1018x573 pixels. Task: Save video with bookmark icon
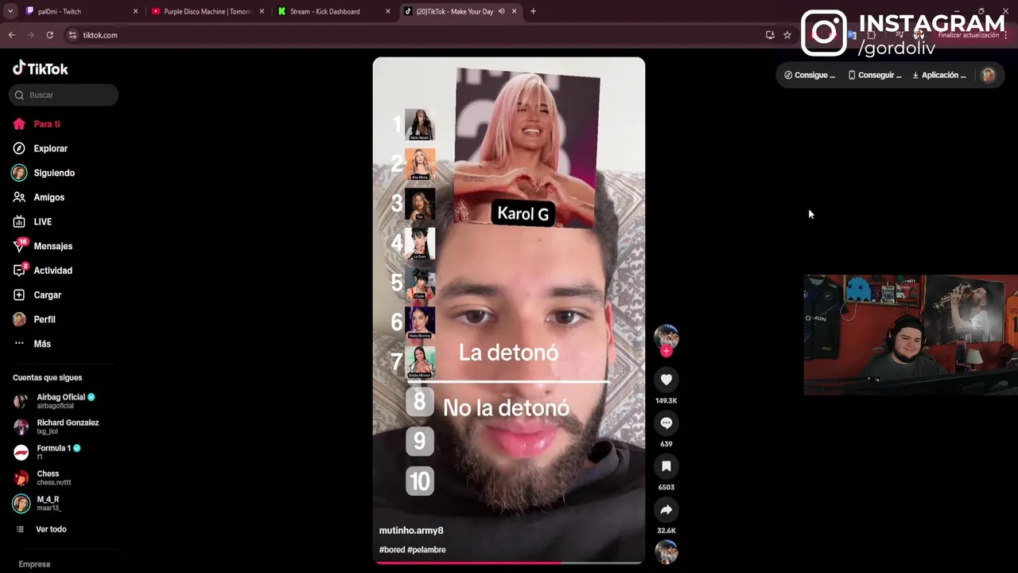point(666,466)
